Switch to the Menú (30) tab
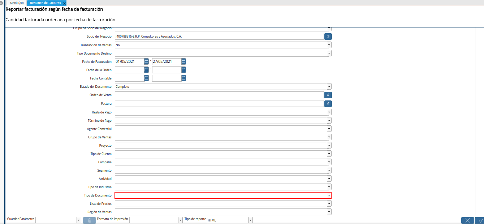This screenshot has height=224, width=484. click(x=17, y=3)
